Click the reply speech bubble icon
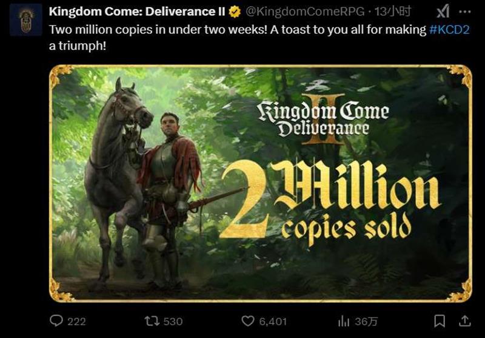Image resolution: width=485 pixels, height=338 pixels. click(56, 321)
